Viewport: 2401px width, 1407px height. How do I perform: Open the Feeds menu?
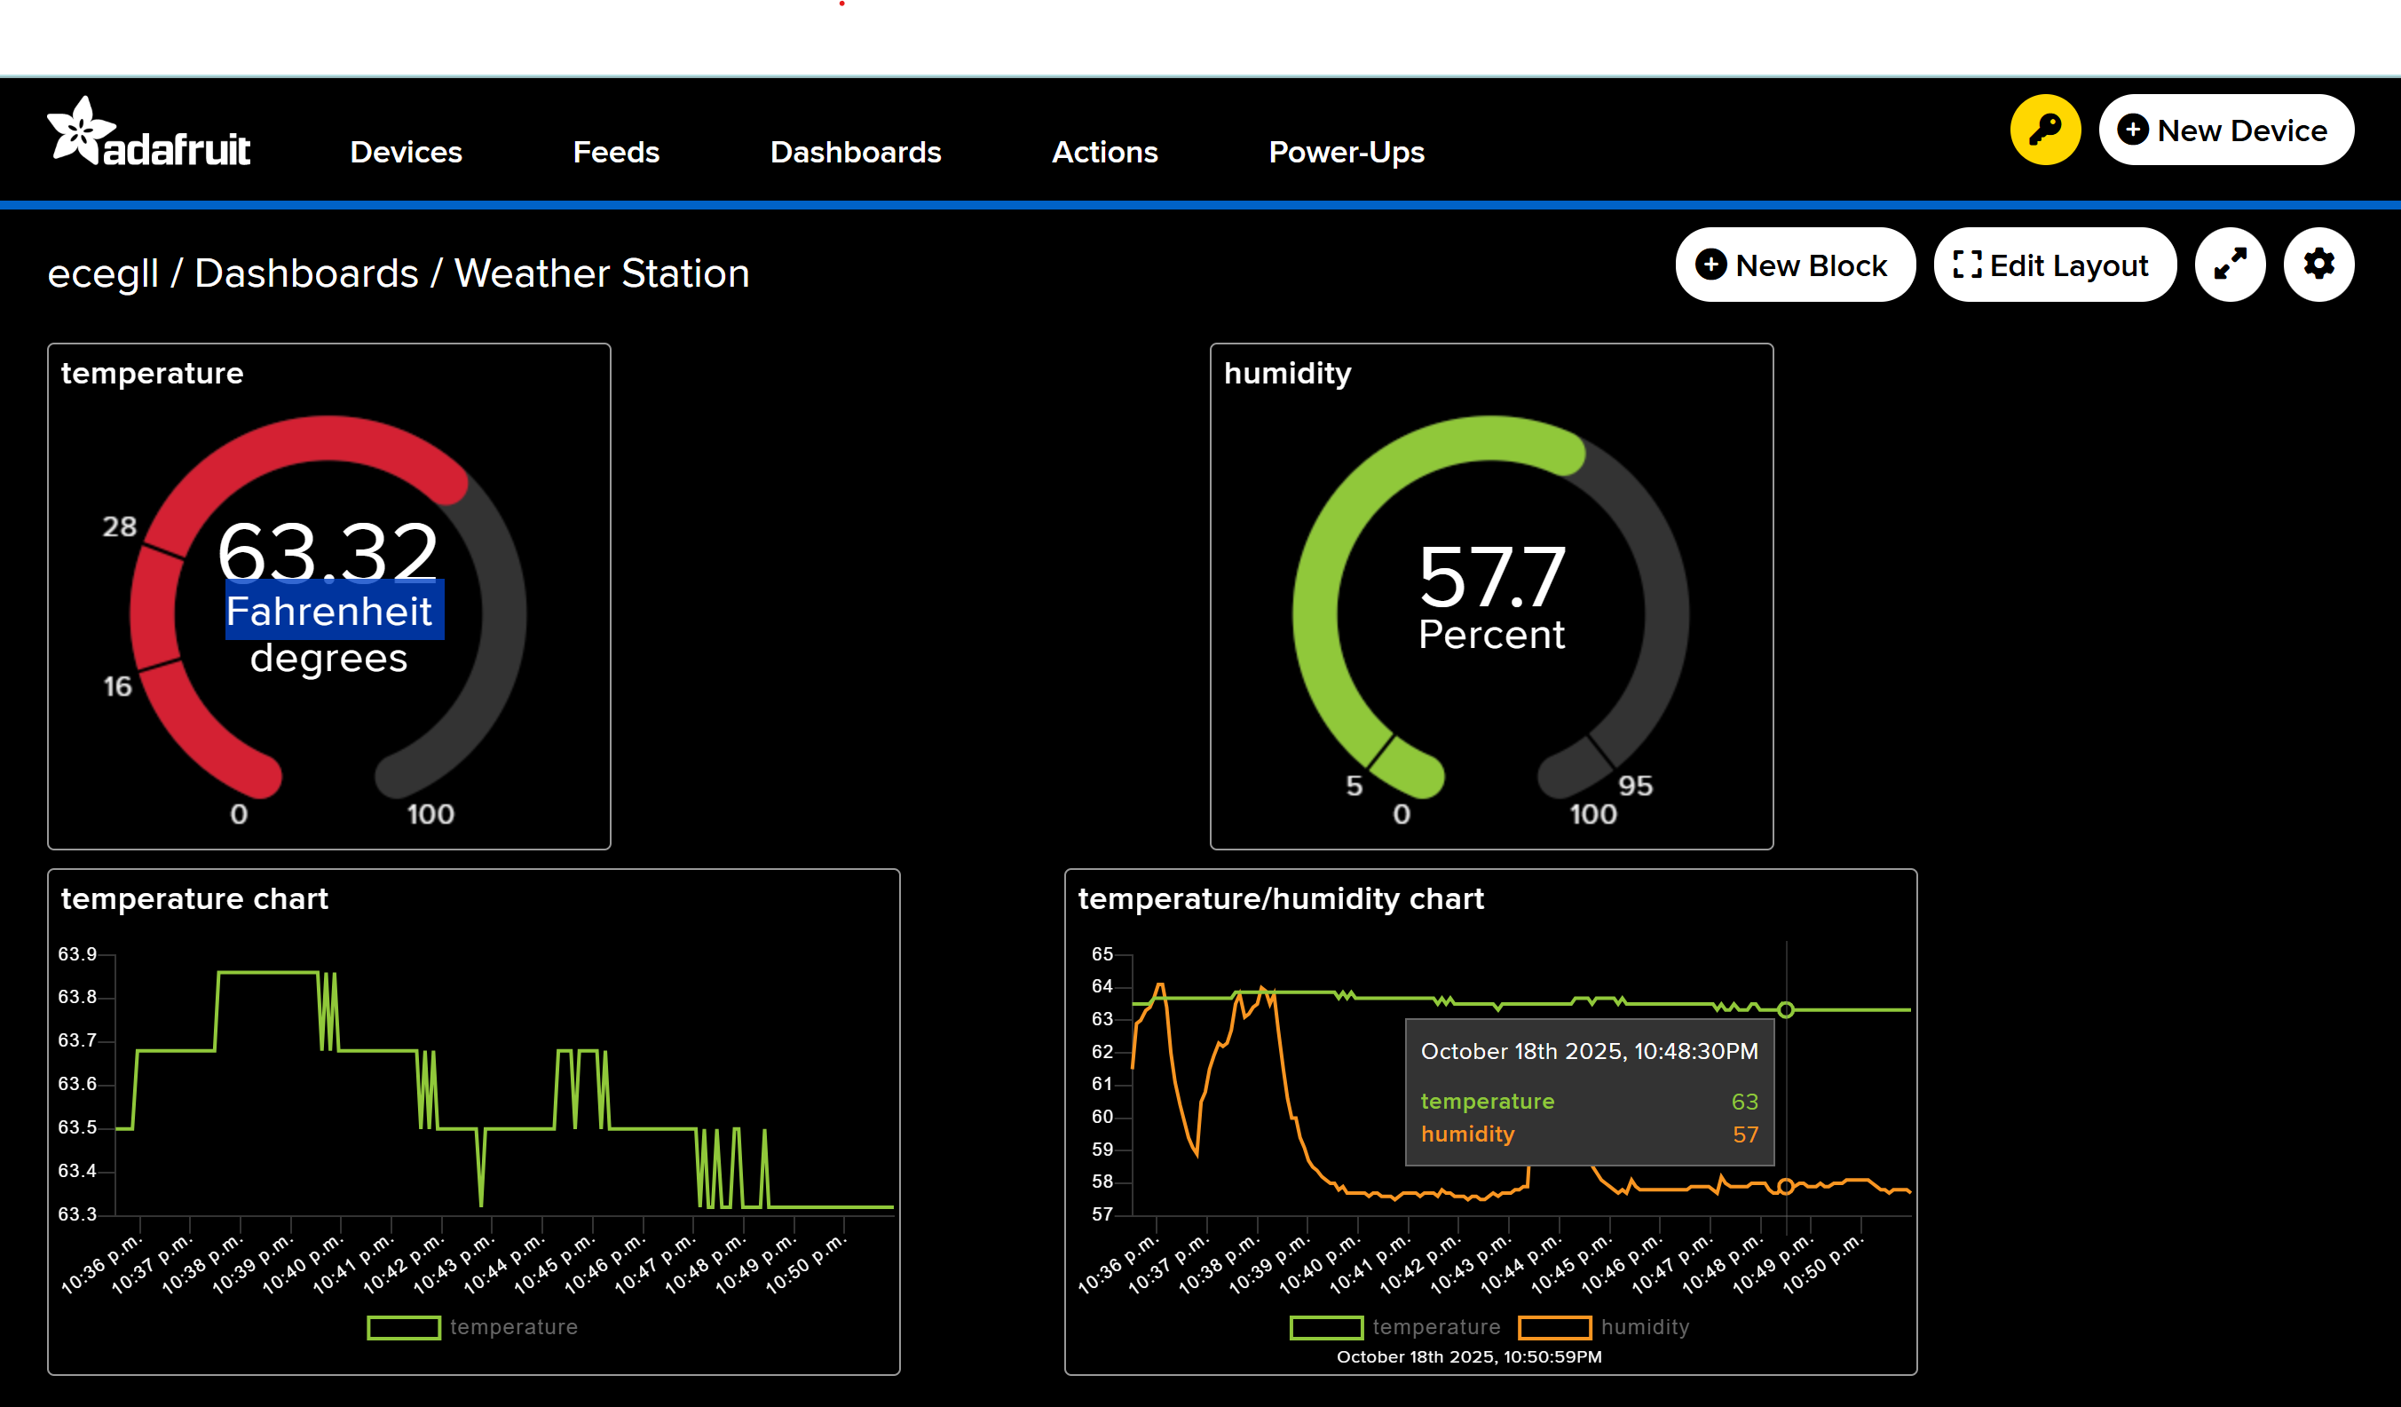click(615, 153)
